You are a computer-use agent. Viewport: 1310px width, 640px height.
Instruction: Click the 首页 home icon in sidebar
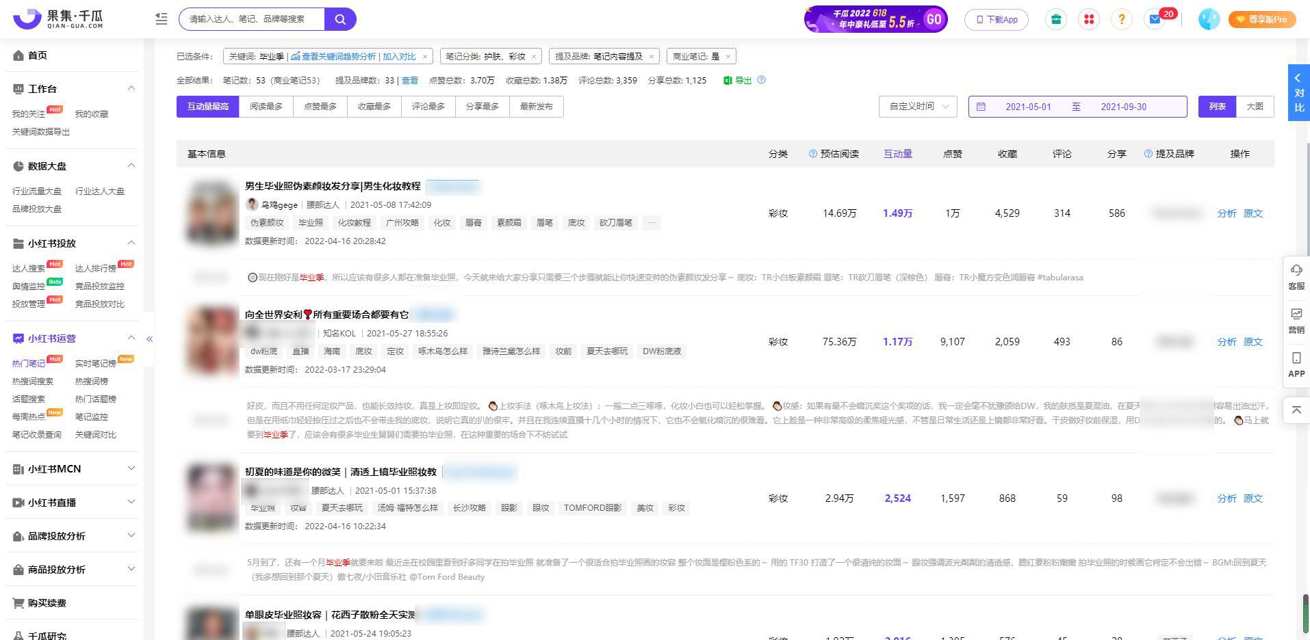[18, 55]
